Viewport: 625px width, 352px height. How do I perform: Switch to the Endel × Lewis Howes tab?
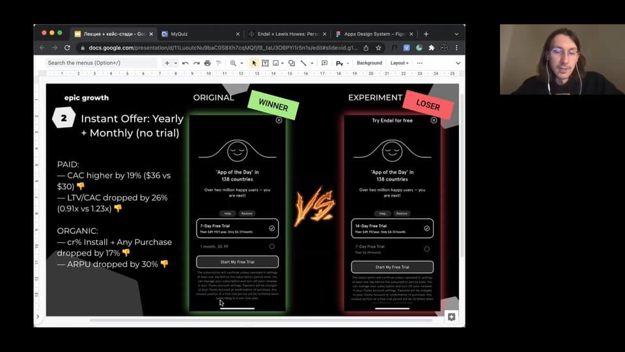(x=287, y=34)
